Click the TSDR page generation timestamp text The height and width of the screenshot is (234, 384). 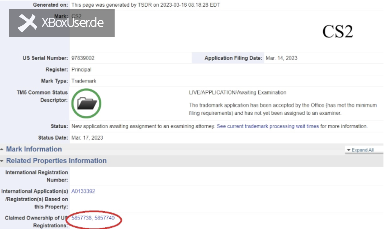tap(146, 5)
